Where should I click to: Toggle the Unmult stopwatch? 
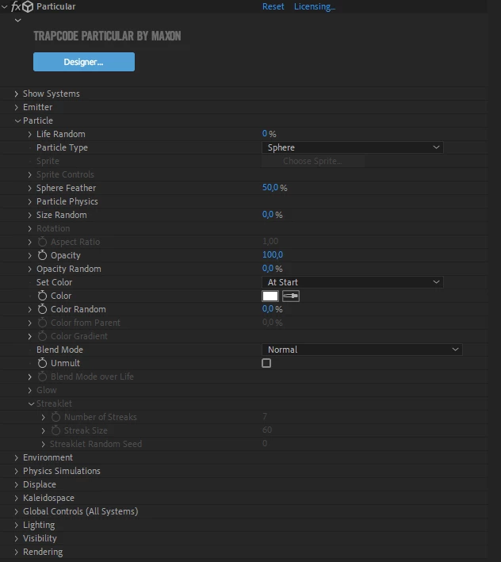point(42,363)
